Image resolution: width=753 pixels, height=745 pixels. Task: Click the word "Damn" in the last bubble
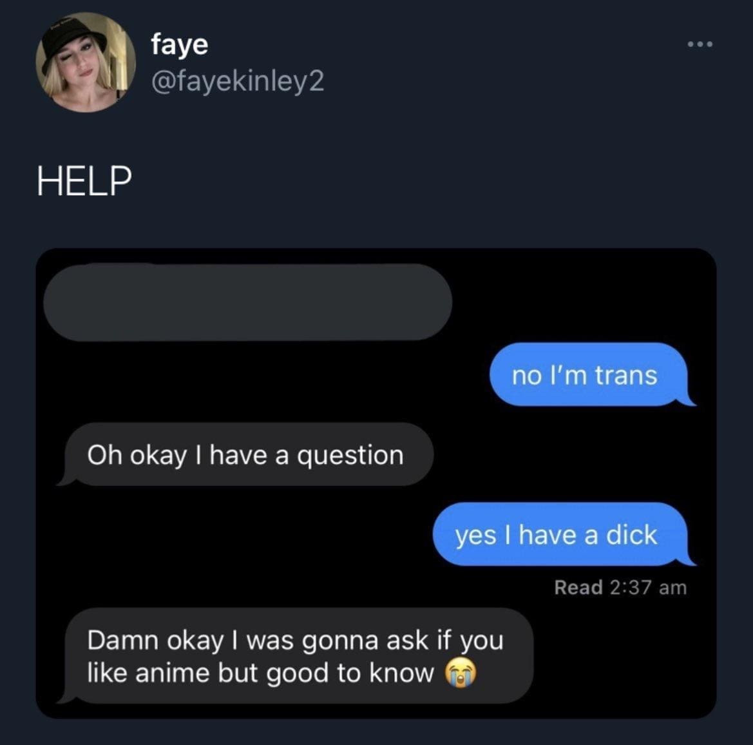tap(122, 641)
